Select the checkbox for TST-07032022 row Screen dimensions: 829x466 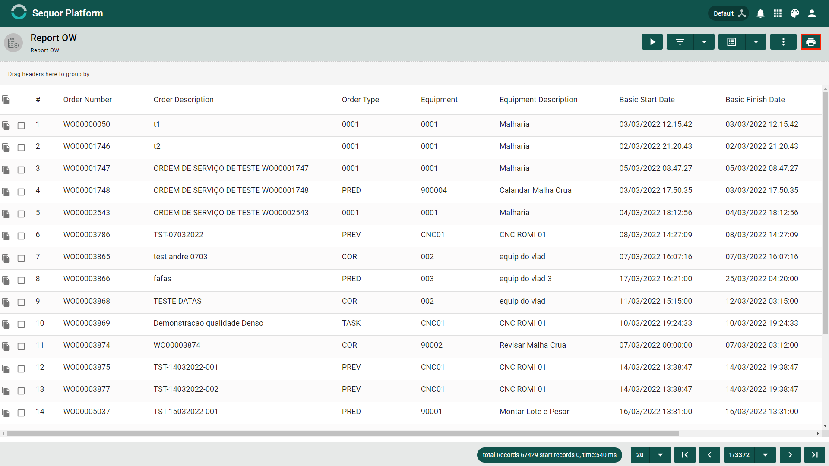click(21, 236)
